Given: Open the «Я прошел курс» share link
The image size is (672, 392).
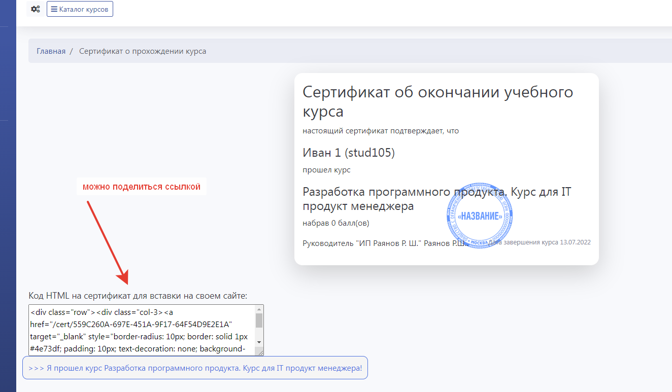Looking at the screenshot, I should pyautogui.click(x=195, y=368).
